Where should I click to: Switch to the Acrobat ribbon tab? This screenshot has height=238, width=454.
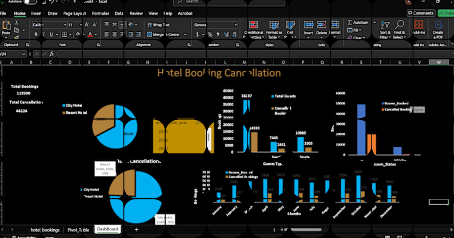tap(185, 13)
